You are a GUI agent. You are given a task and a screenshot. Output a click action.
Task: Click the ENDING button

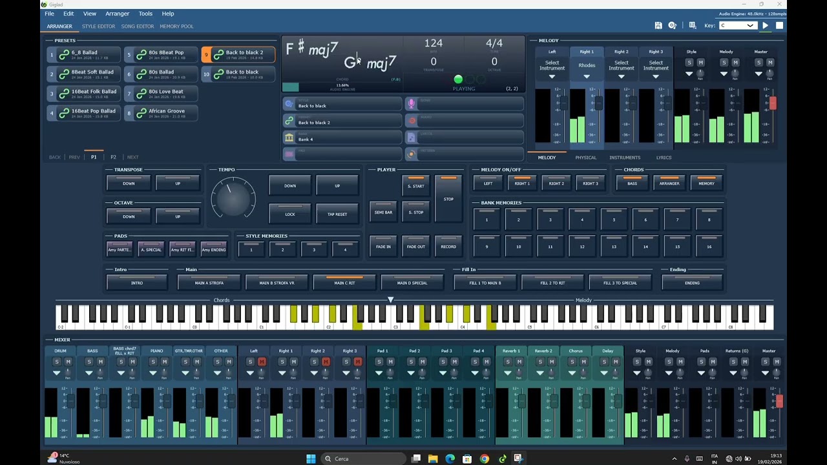click(x=692, y=282)
